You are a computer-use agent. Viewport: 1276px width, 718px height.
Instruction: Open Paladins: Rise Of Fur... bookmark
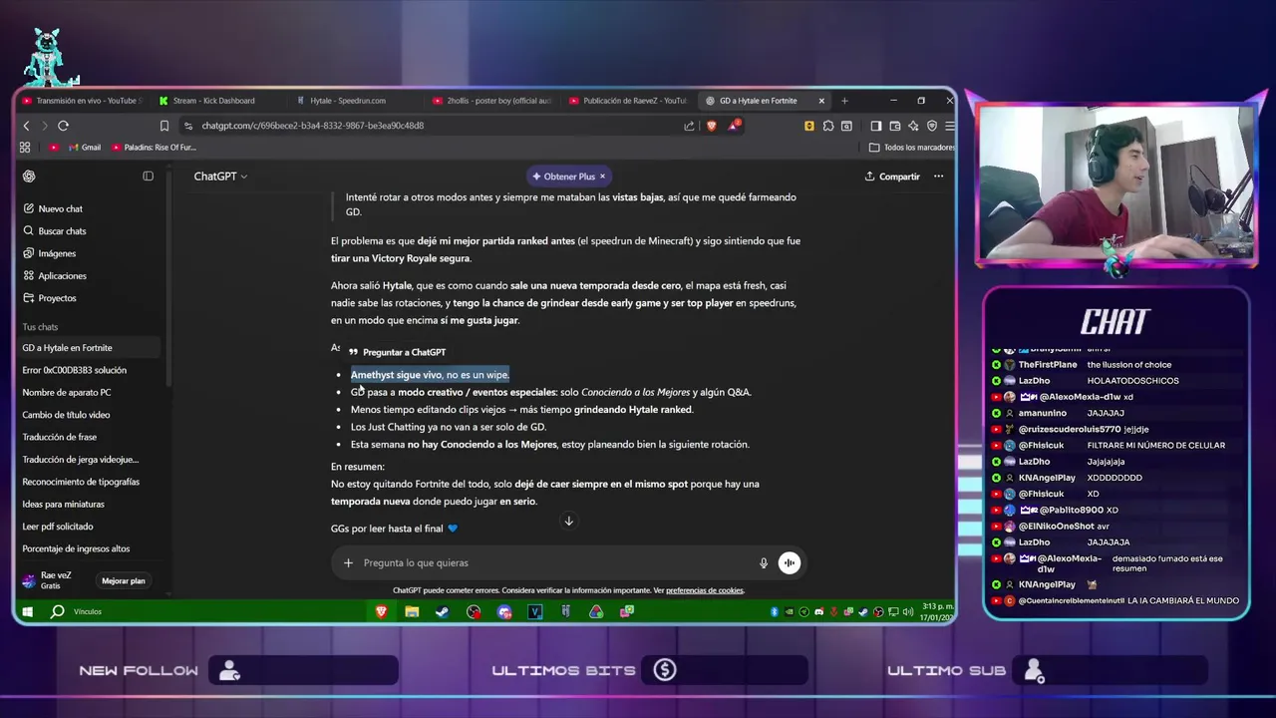pyautogui.click(x=153, y=148)
